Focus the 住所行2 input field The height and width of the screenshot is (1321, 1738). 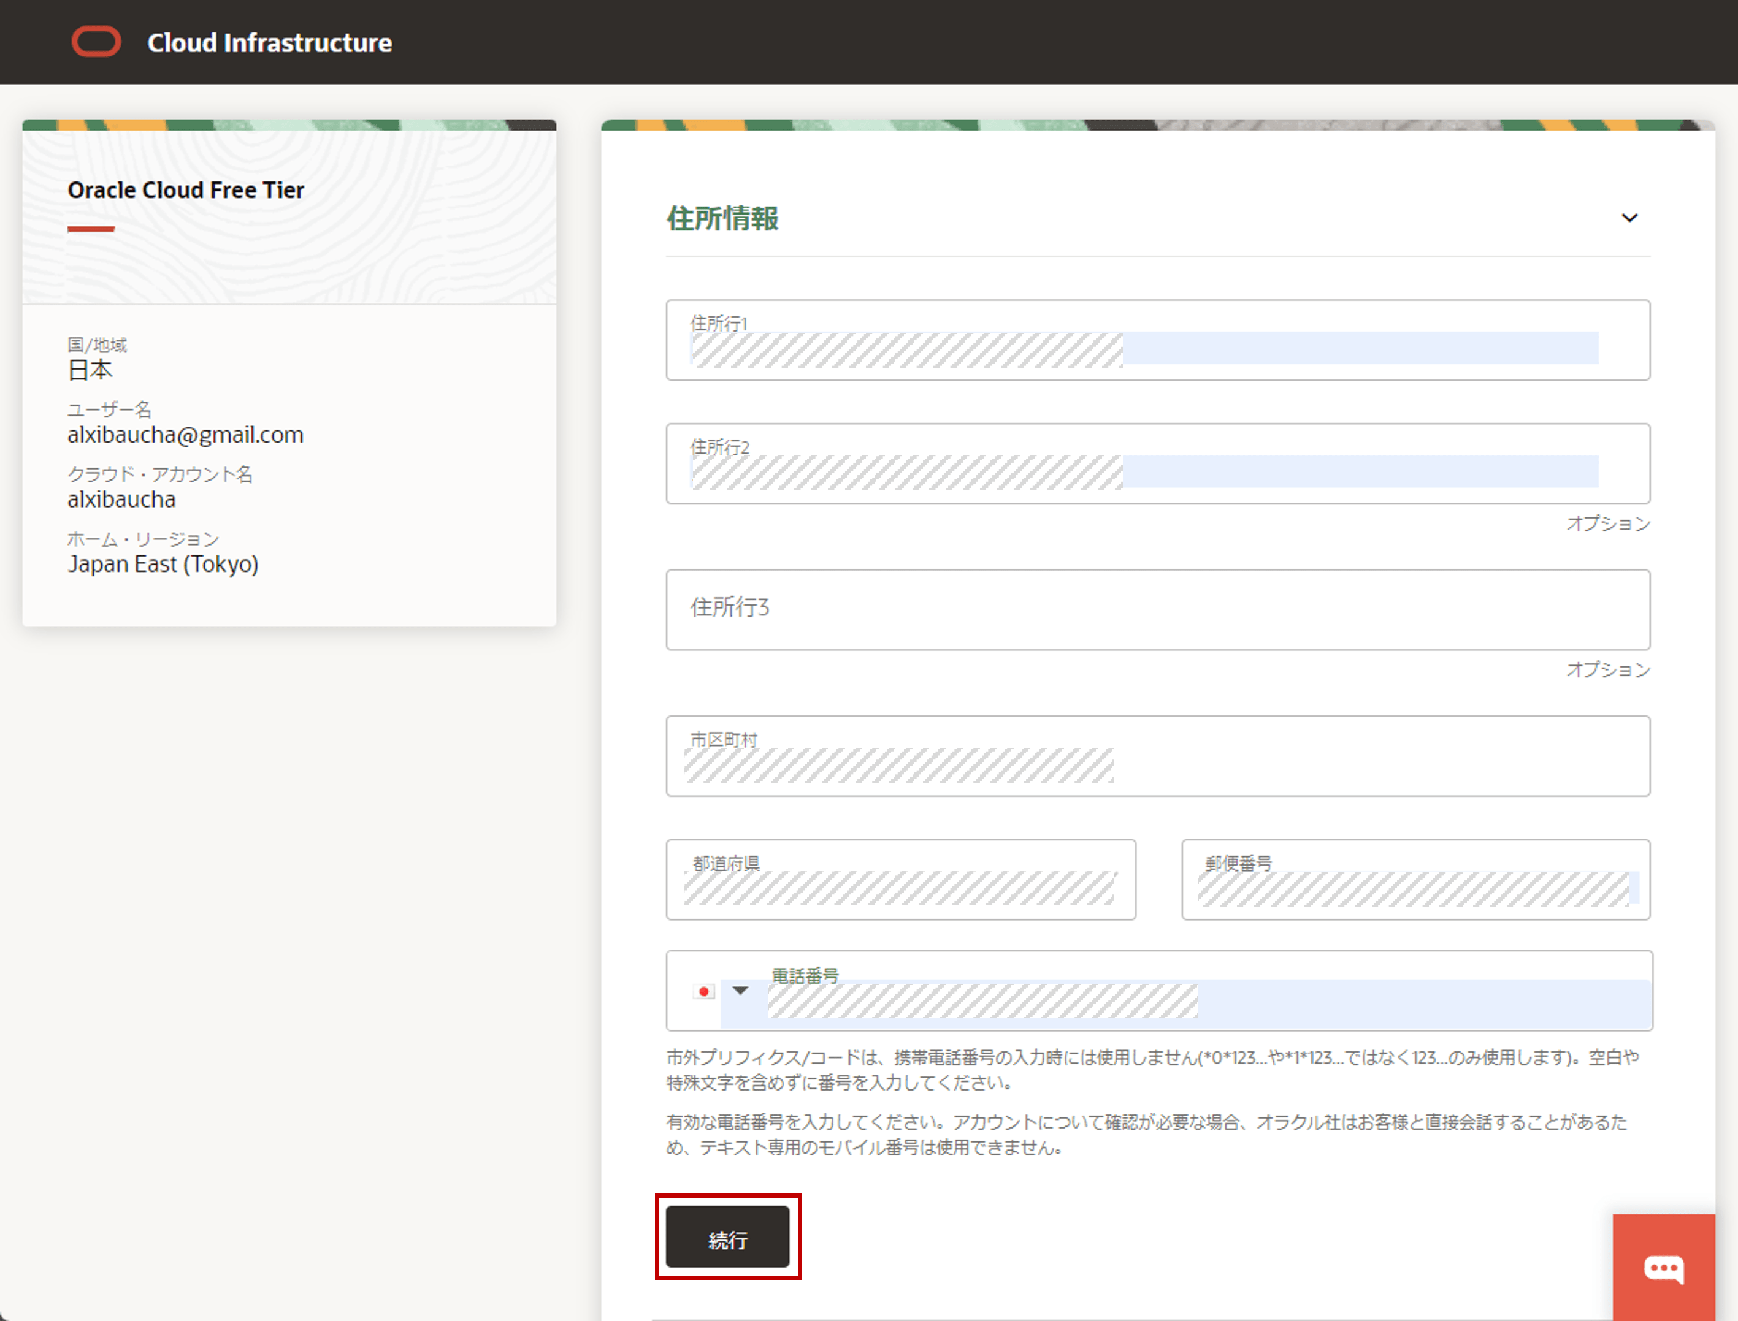[1157, 464]
